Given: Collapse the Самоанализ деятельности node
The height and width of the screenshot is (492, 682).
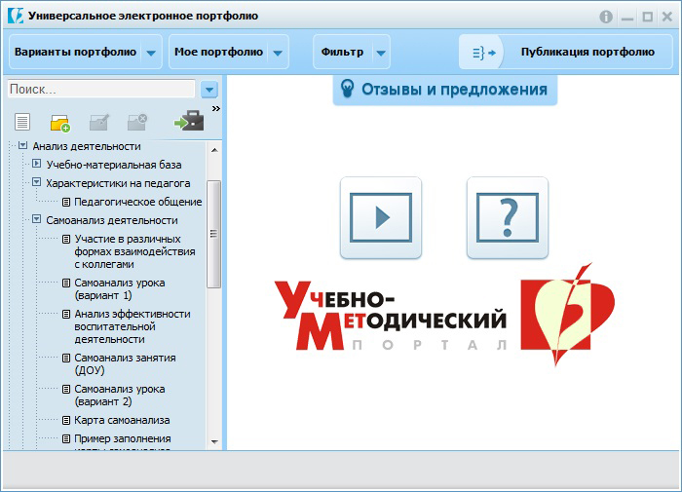Looking at the screenshot, I should [37, 219].
